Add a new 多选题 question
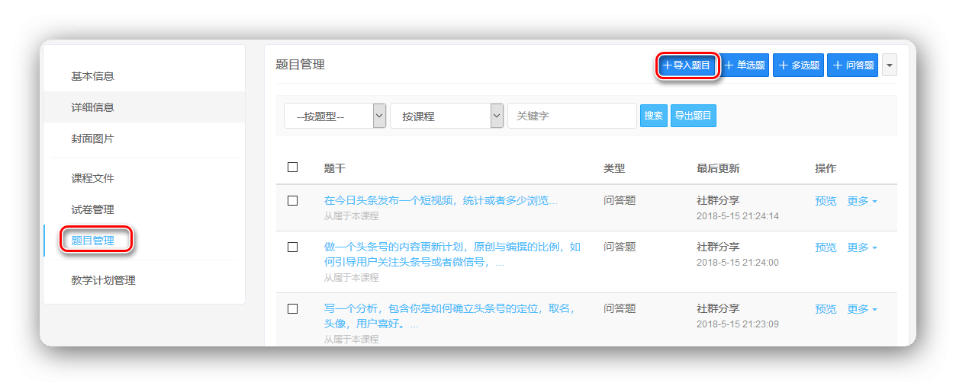Image resolution: width=956 pixels, height=386 pixels. pyautogui.click(x=798, y=65)
